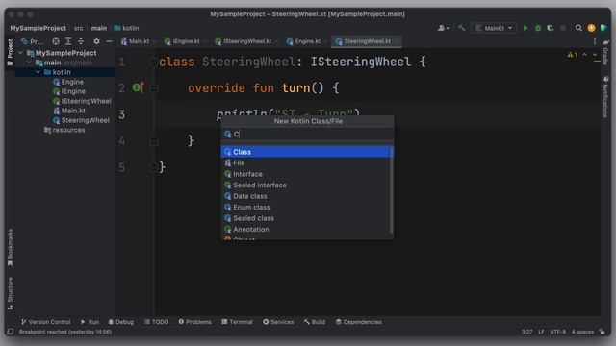This screenshot has width=616, height=346.
Task: Click the Stop square icon in toolbar
Action: (563, 28)
